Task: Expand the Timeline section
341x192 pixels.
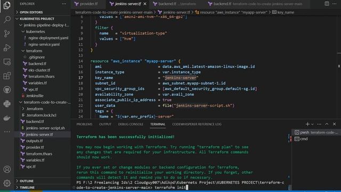Action: [43, 187]
